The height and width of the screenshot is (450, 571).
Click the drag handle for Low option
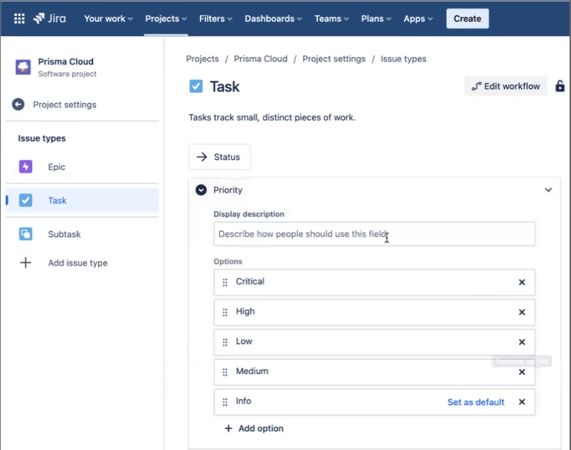(225, 342)
